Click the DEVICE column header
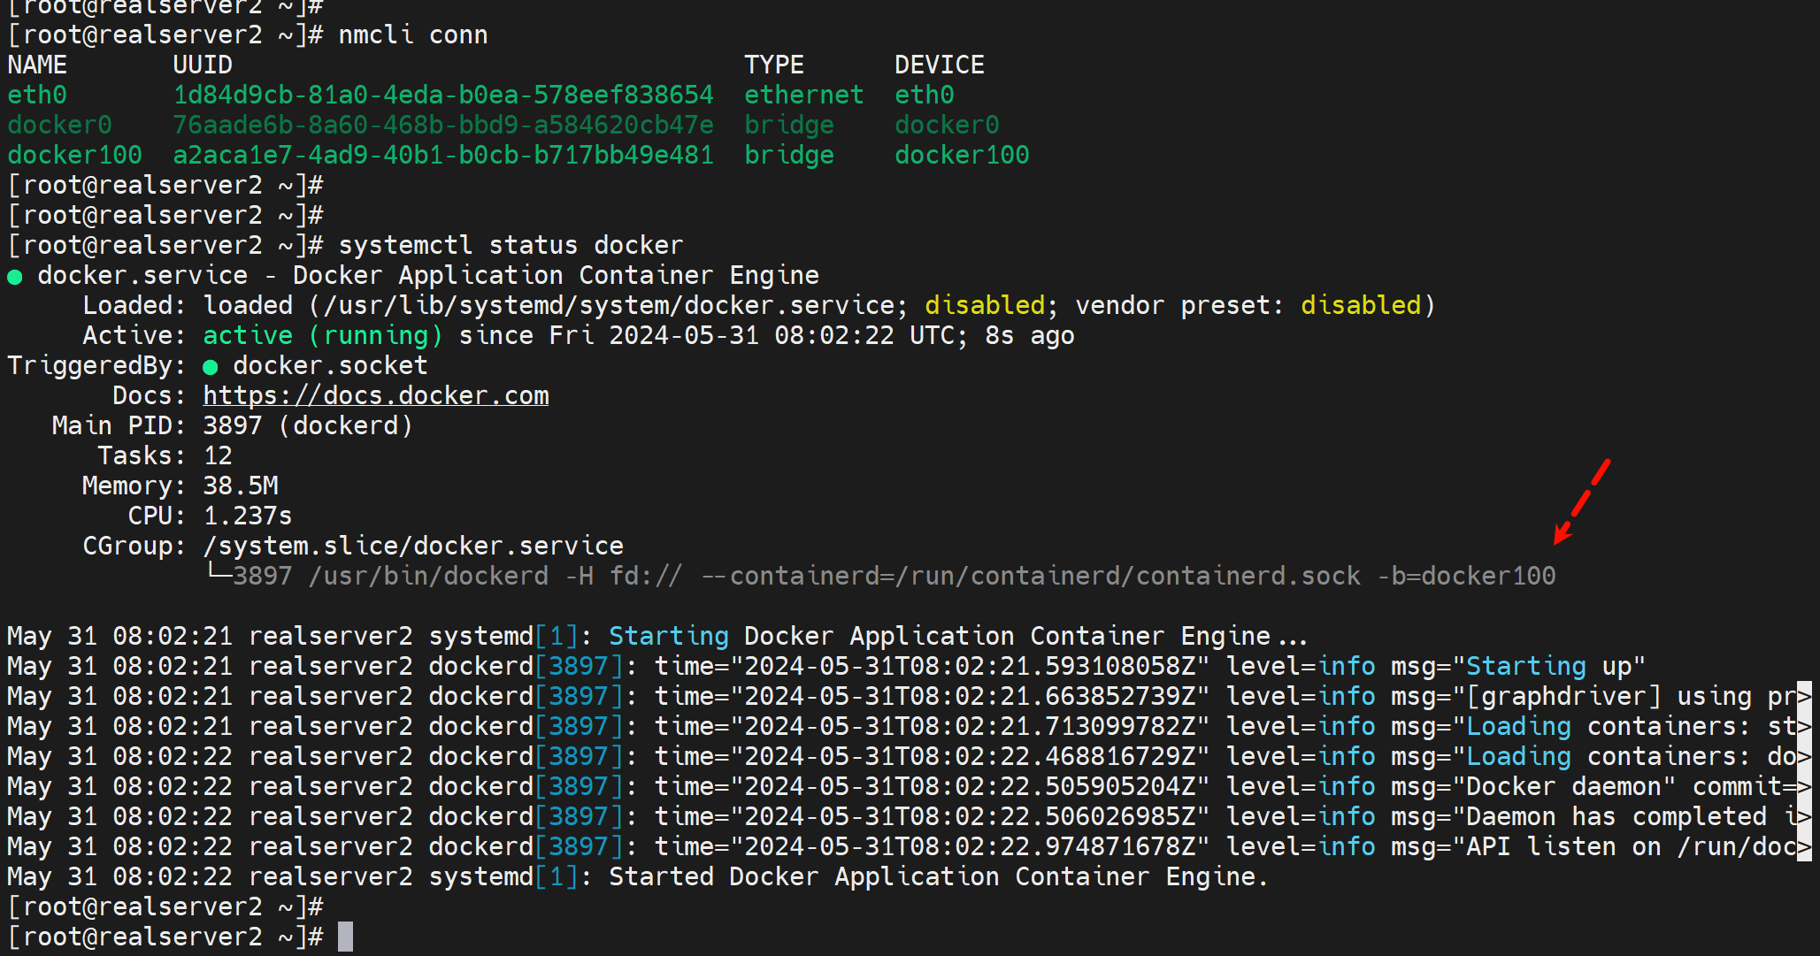This screenshot has height=956, width=1820. (x=939, y=65)
